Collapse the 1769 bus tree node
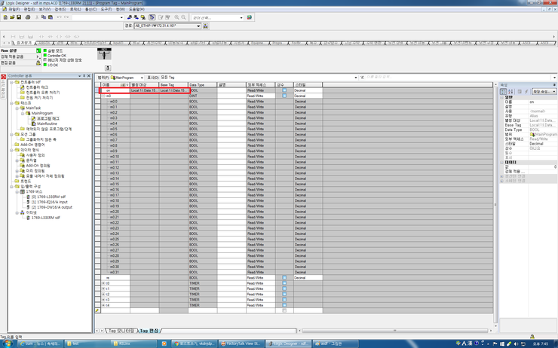Viewport: 558px width, 348px height. coord(17,191)
